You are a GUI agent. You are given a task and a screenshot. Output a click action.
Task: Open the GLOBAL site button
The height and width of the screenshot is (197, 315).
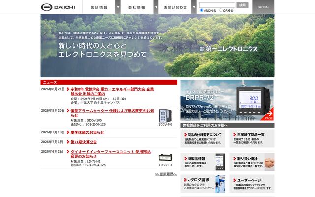point(263,7)
